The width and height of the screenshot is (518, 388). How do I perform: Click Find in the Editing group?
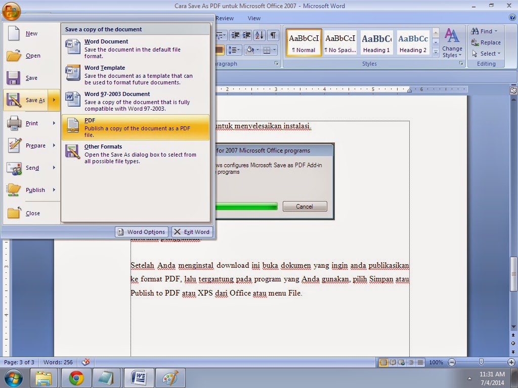[484, 31]
